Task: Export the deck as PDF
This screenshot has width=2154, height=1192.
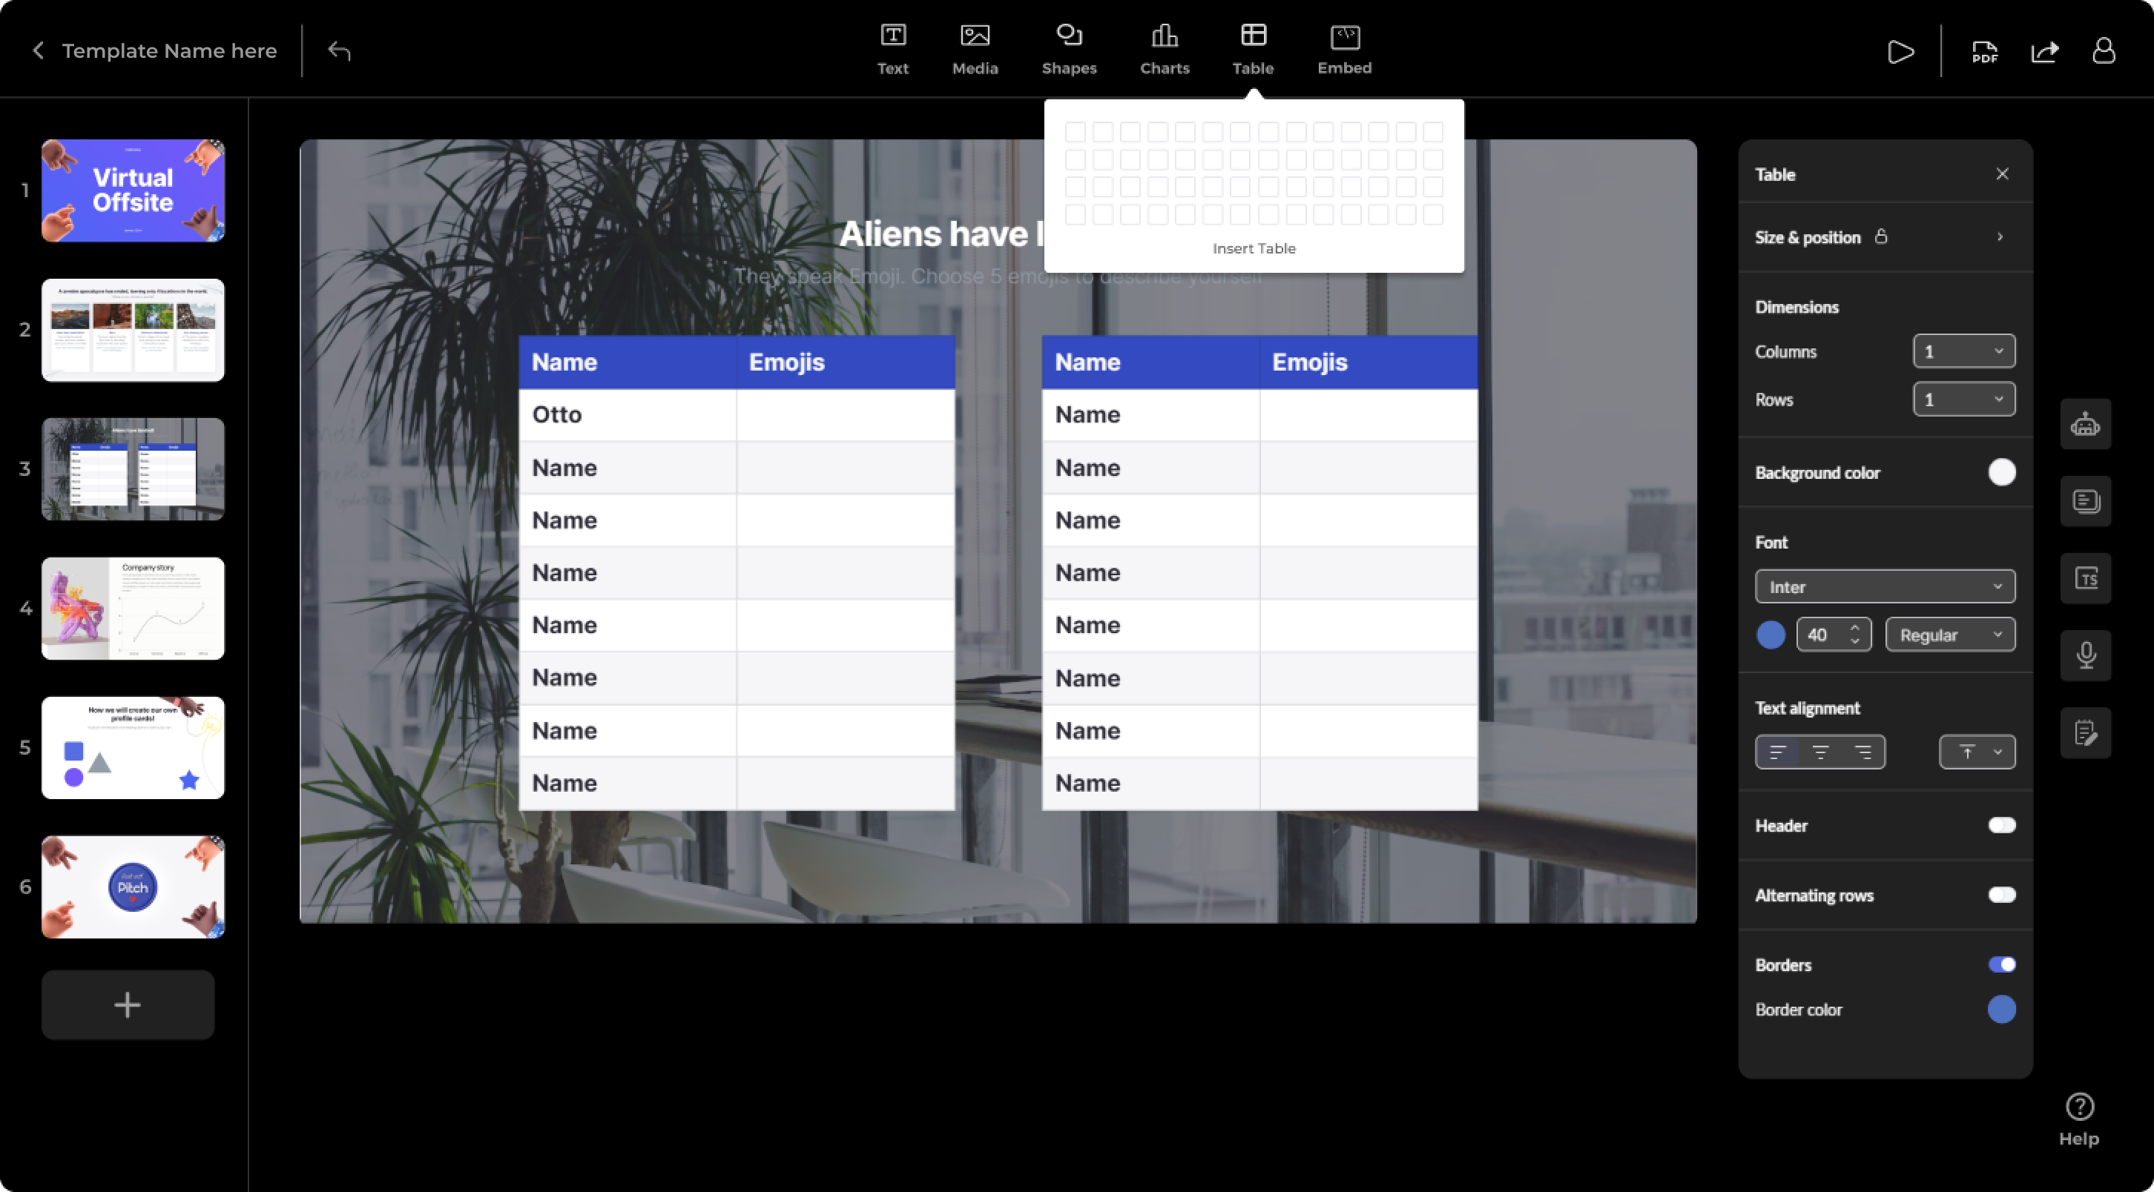Action: pos(1985,52)
